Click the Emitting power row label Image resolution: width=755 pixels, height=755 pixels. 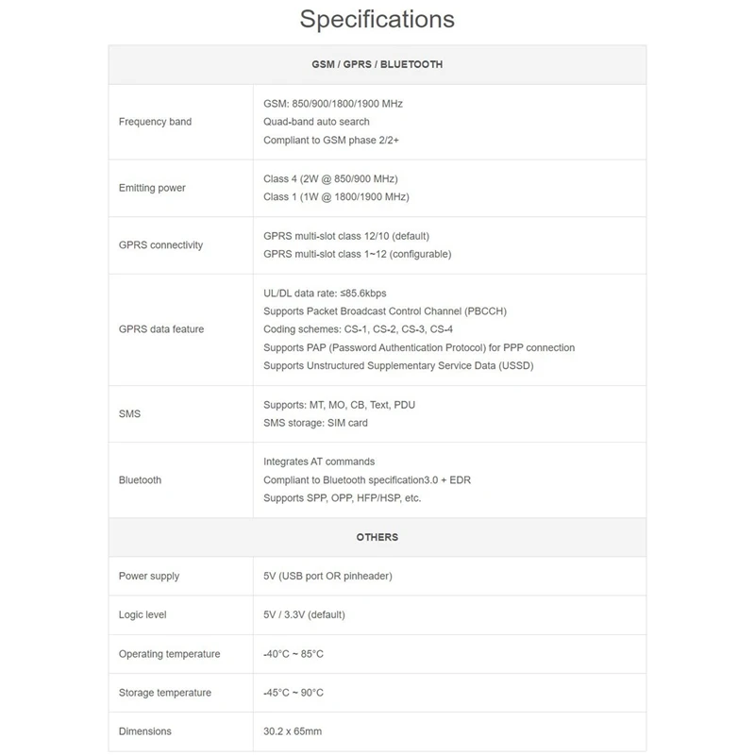pyautogui.click(x=152, y=188)
